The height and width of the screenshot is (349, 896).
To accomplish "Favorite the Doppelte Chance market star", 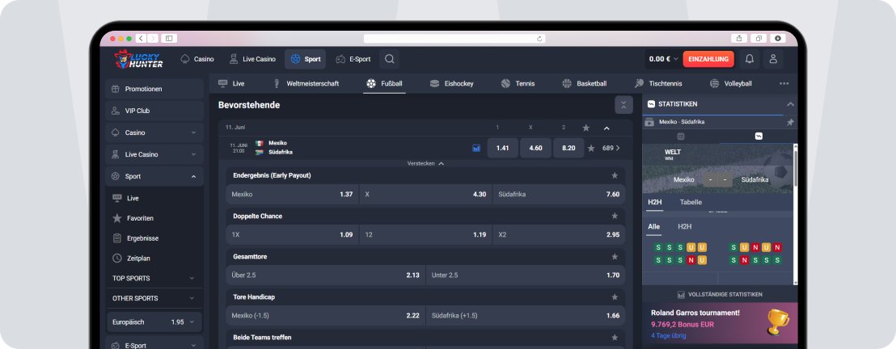I will (615, 216).
